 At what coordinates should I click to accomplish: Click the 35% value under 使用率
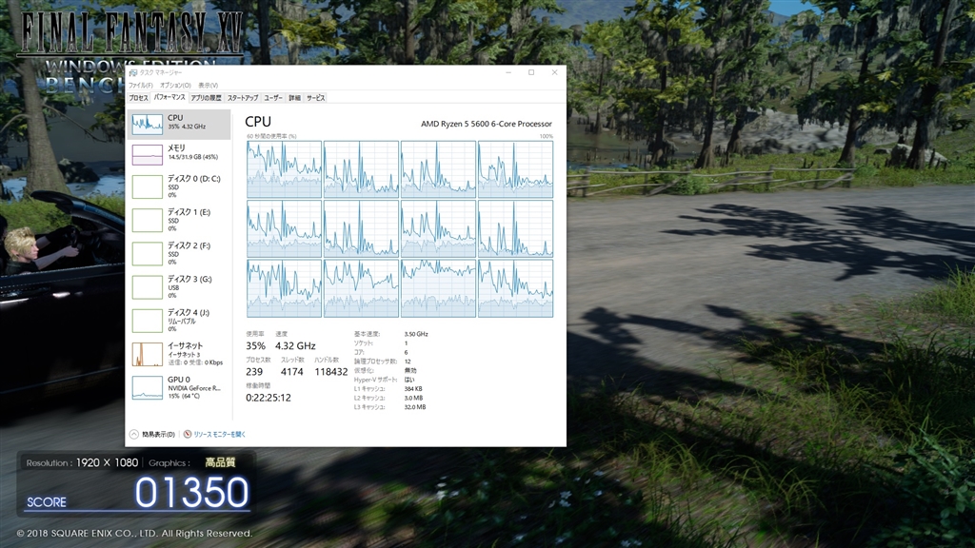(x=255, y=346)
